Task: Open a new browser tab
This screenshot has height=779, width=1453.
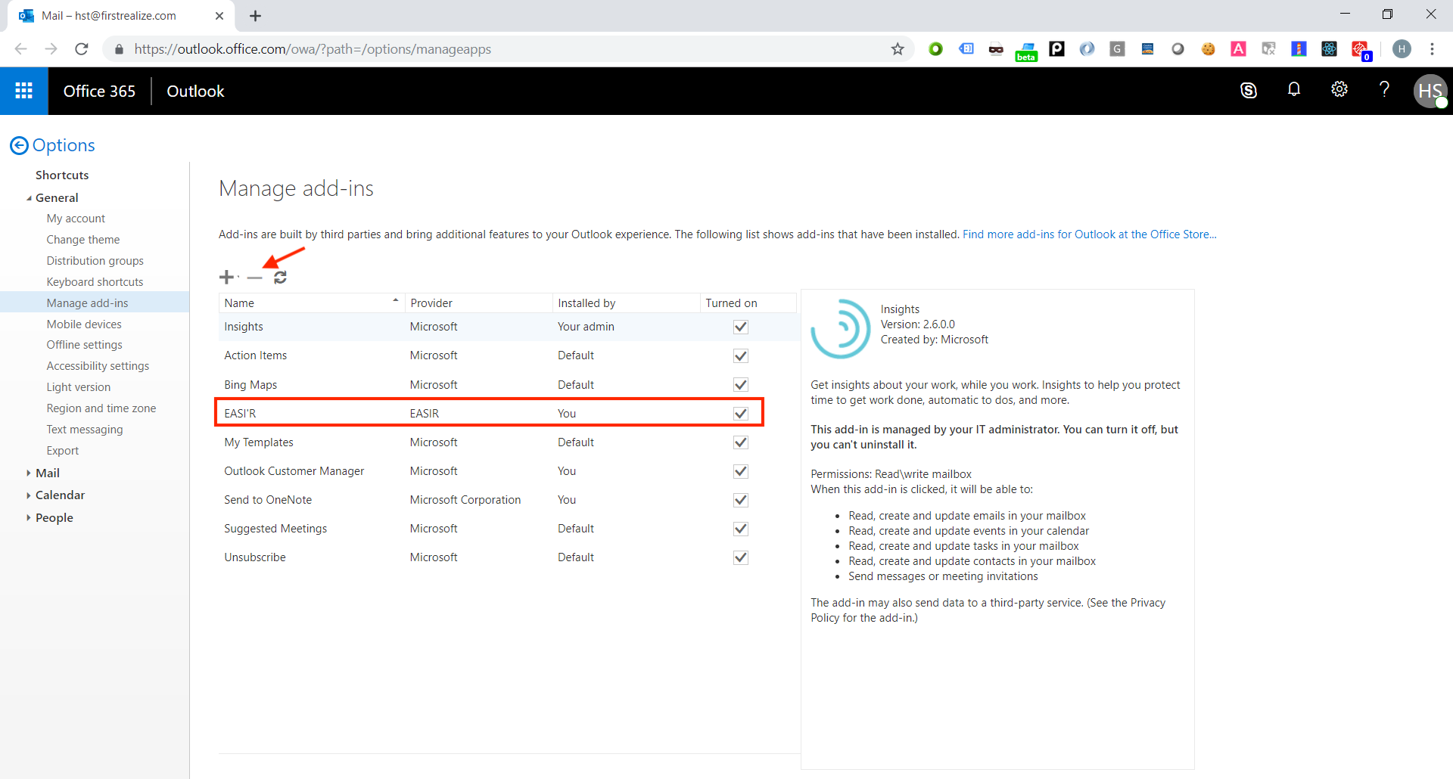Action: point(255,16)
